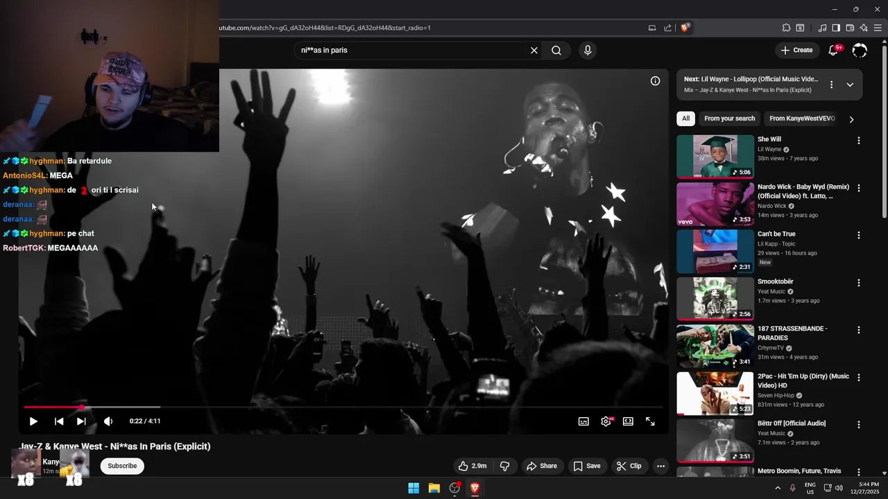
Task: Share the video
Action: coord(542,466)
